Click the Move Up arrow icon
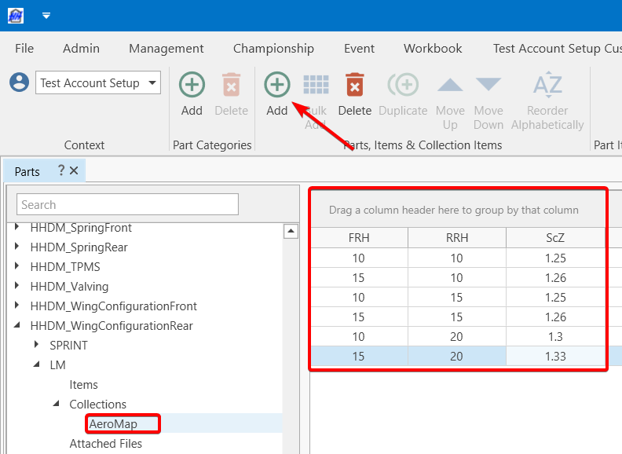622x454 pixels. point(450,86)
